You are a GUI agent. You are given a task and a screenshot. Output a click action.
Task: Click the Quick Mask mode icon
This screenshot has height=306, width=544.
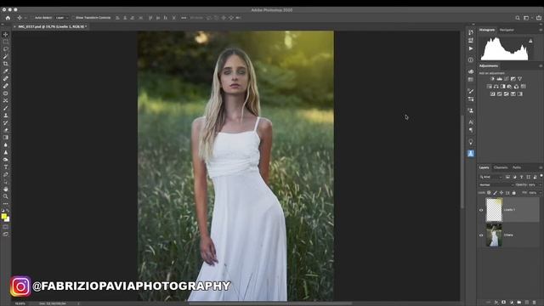[x=6, y=227]
